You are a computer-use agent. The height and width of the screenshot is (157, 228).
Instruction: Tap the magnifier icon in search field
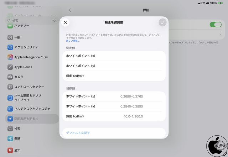[x=9, y=21]
